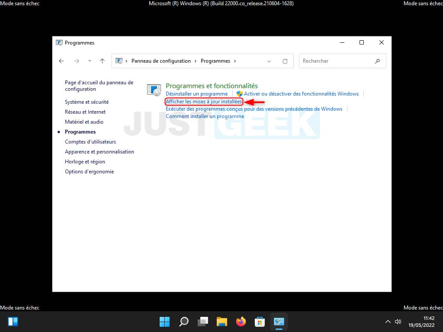Open the Widgets panel on the taskbar

click(x=13, y=322)
